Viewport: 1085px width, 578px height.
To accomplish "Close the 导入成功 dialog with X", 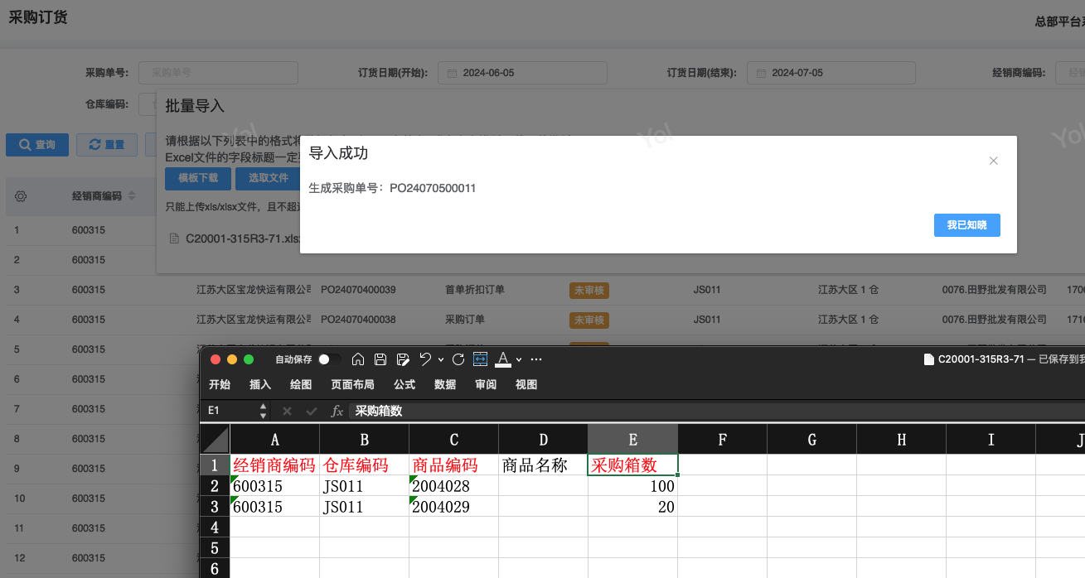I will point(993,161).
